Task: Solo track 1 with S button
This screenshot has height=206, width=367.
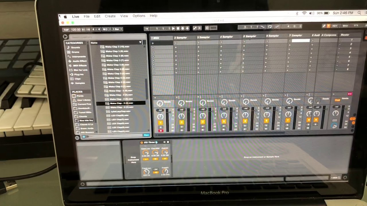Action: coord(160,127)
